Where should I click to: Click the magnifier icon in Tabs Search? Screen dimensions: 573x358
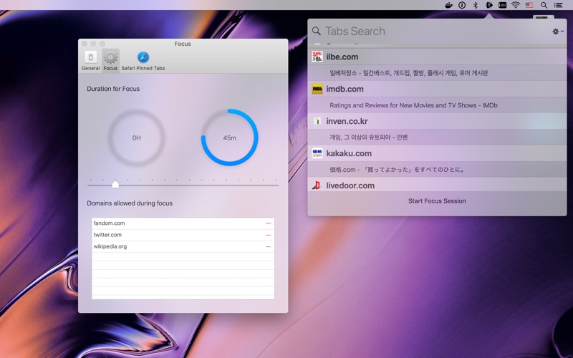click(x=317, y=31)
